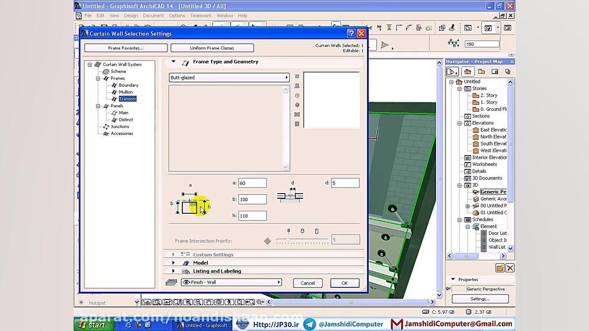Open Project Chooser icon in Navigator
This screenshot has height=331, width=589.
[x=452, y=72]
